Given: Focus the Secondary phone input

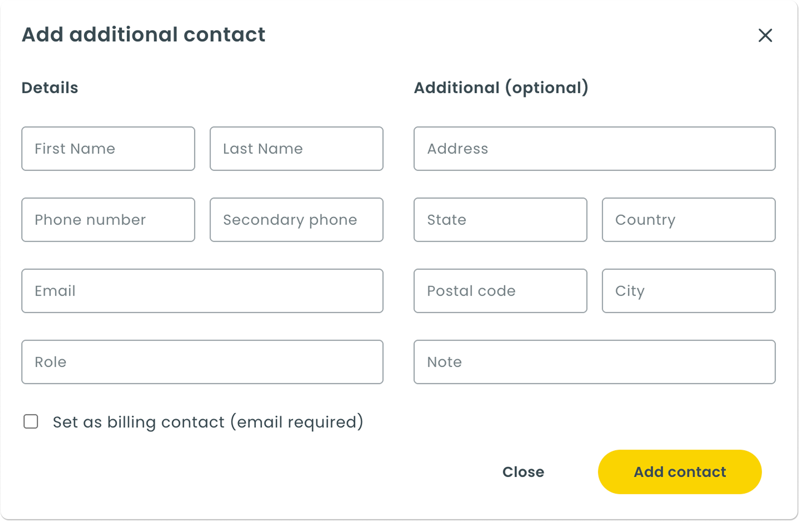Looking at the screenshot, I should tap(296, 220).
